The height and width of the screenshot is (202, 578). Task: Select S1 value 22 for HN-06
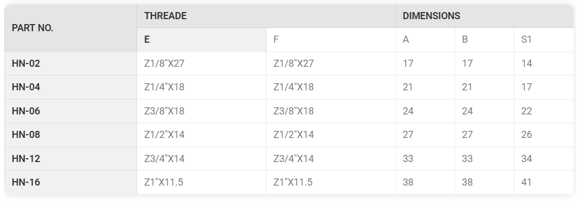526,111
